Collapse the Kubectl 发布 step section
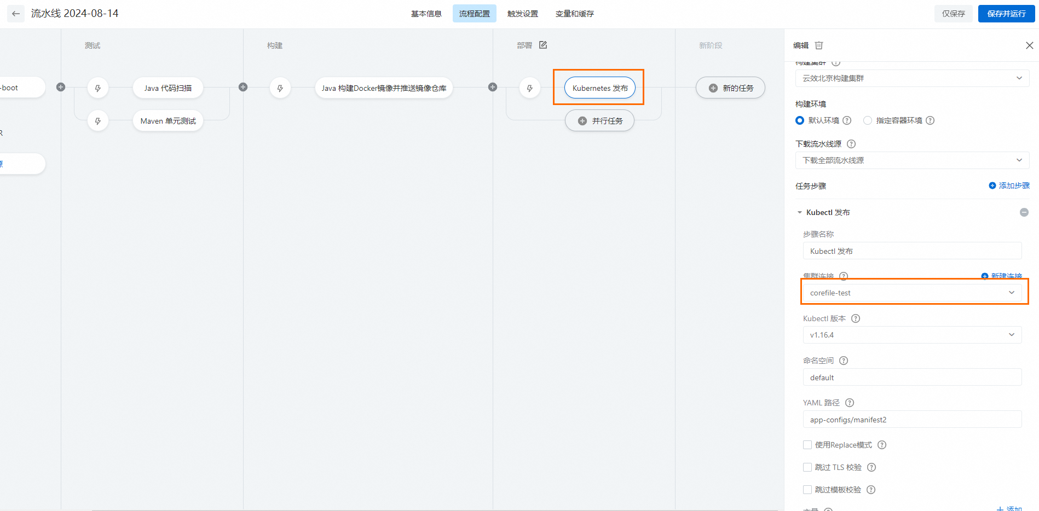 tap(800, 212)
